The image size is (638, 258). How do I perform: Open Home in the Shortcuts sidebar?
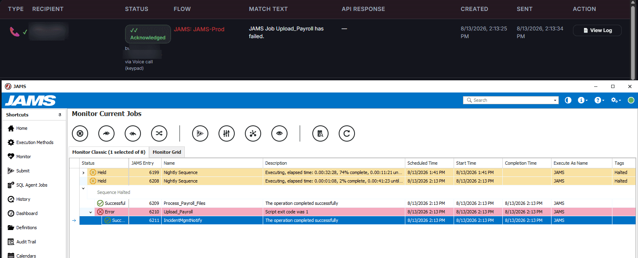(x=18, y=128)
